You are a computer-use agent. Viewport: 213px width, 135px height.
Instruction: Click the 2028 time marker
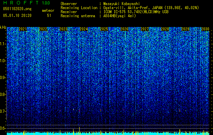coord(165,29)
